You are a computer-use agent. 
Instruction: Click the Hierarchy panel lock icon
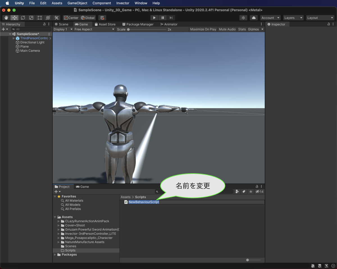(x=44, y=24)
